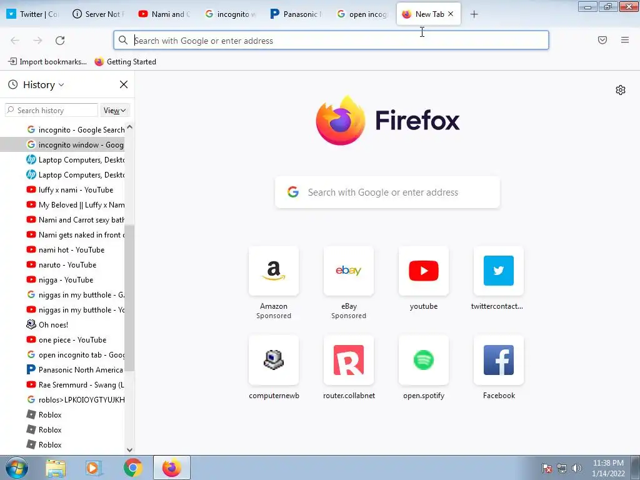The image size is (640, 480).
Task: Click the network tray icon
Action: point(562,468)
